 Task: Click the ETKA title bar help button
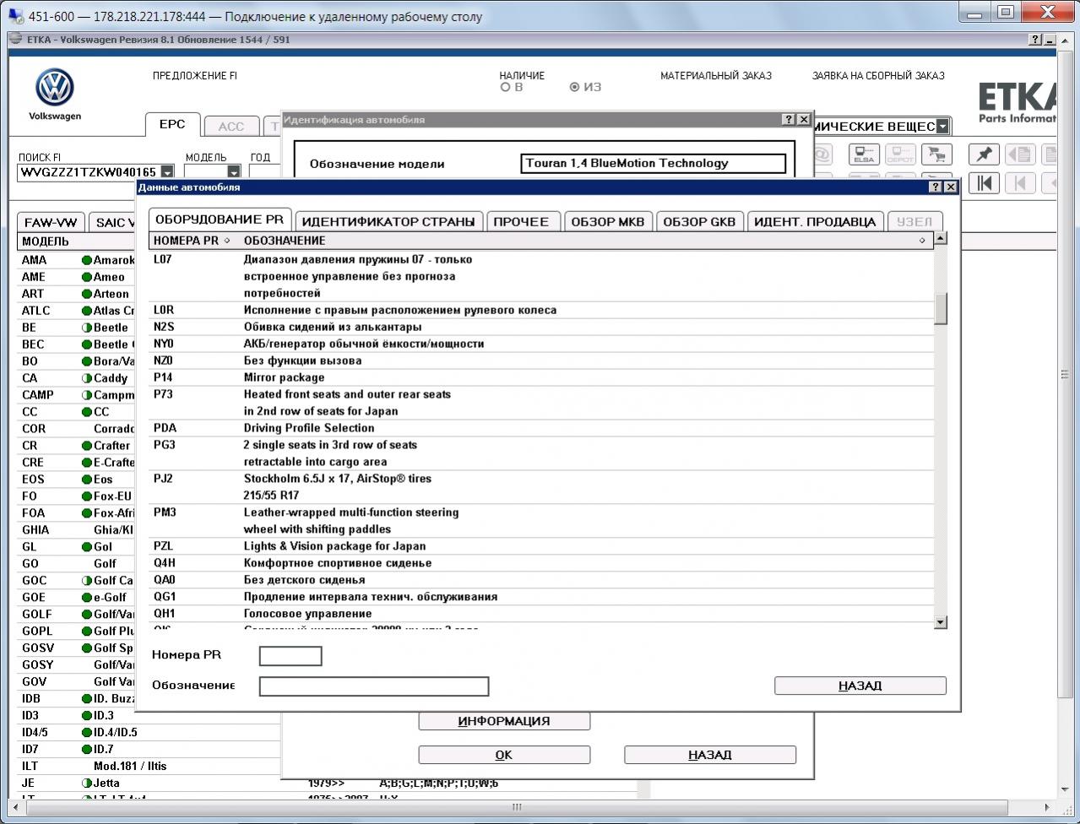(1036, 40)
